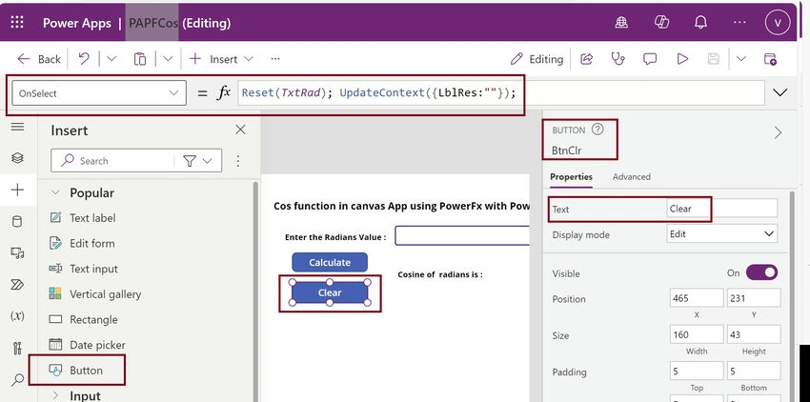Collapse the Popular section
This screenshot has height=402, width=810.
(55, 192)
